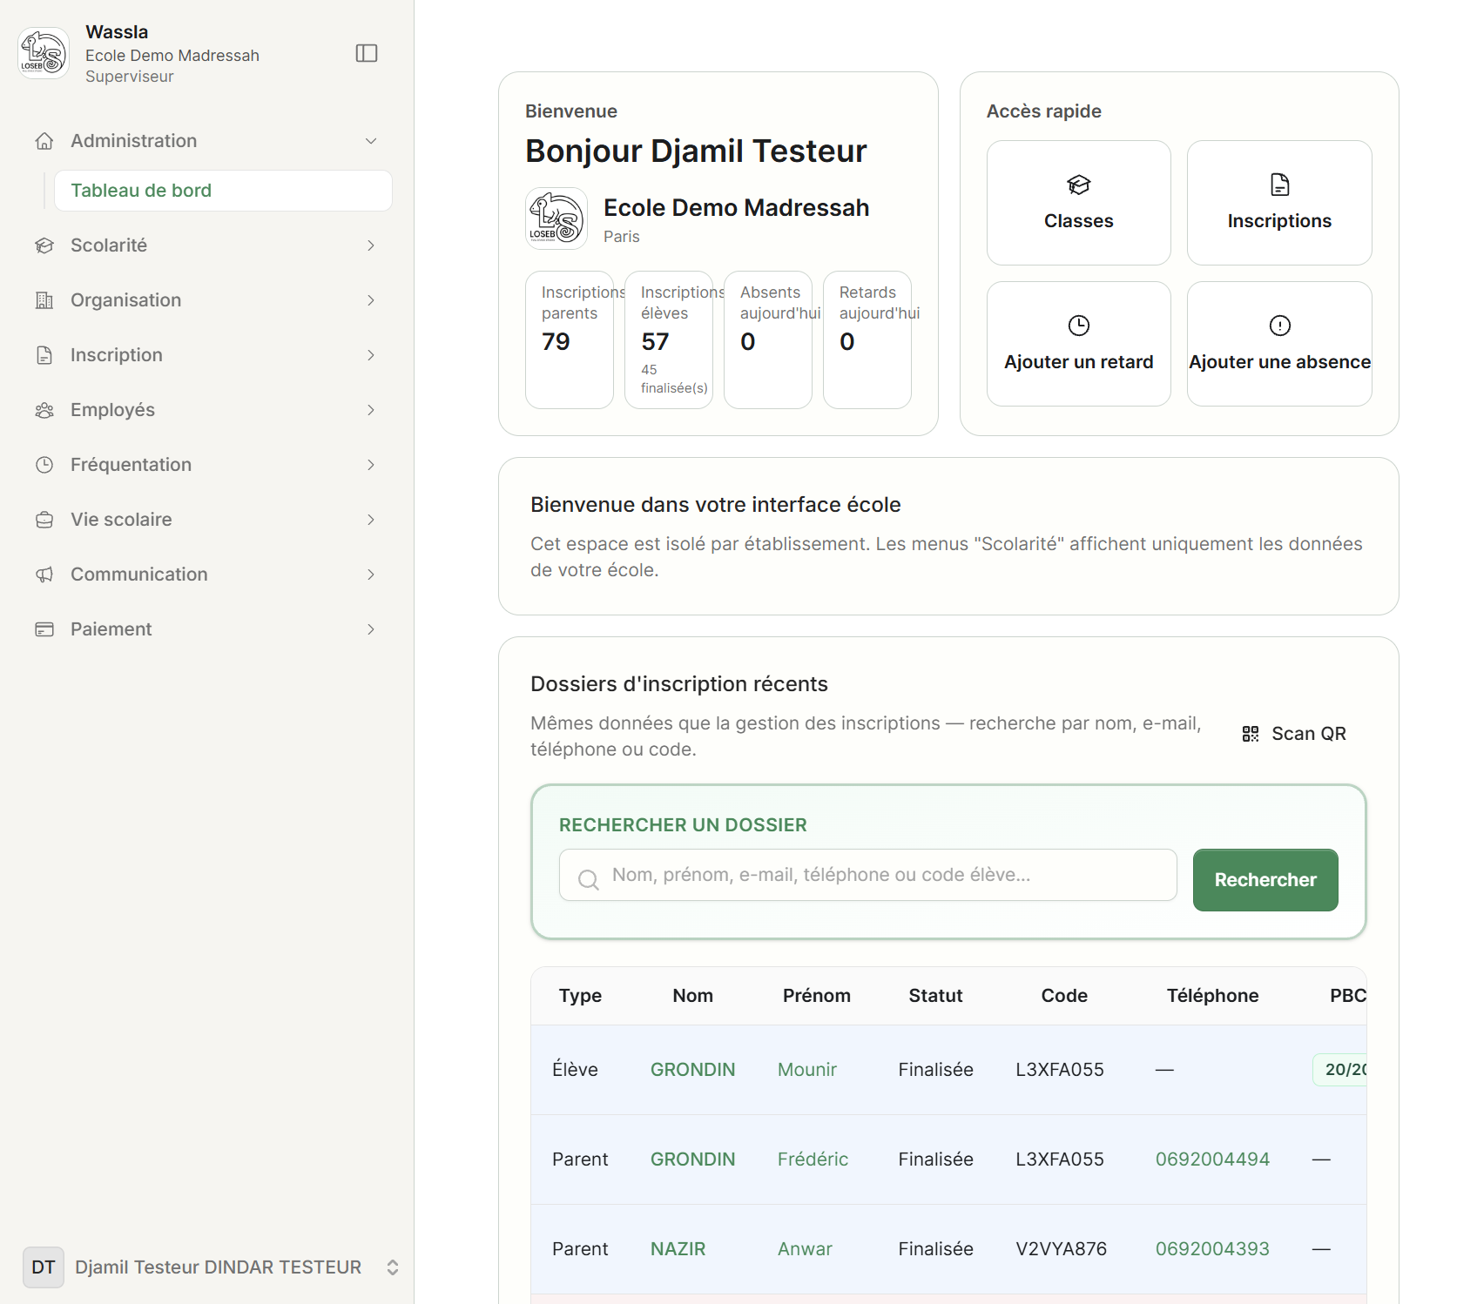Click phone number 0692004393
The image size is (1477, 1304).
[x=1212, y=1249]
